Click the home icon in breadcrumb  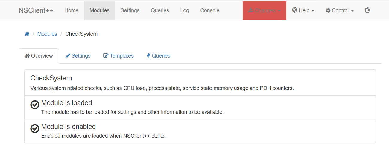click(27, 34)
